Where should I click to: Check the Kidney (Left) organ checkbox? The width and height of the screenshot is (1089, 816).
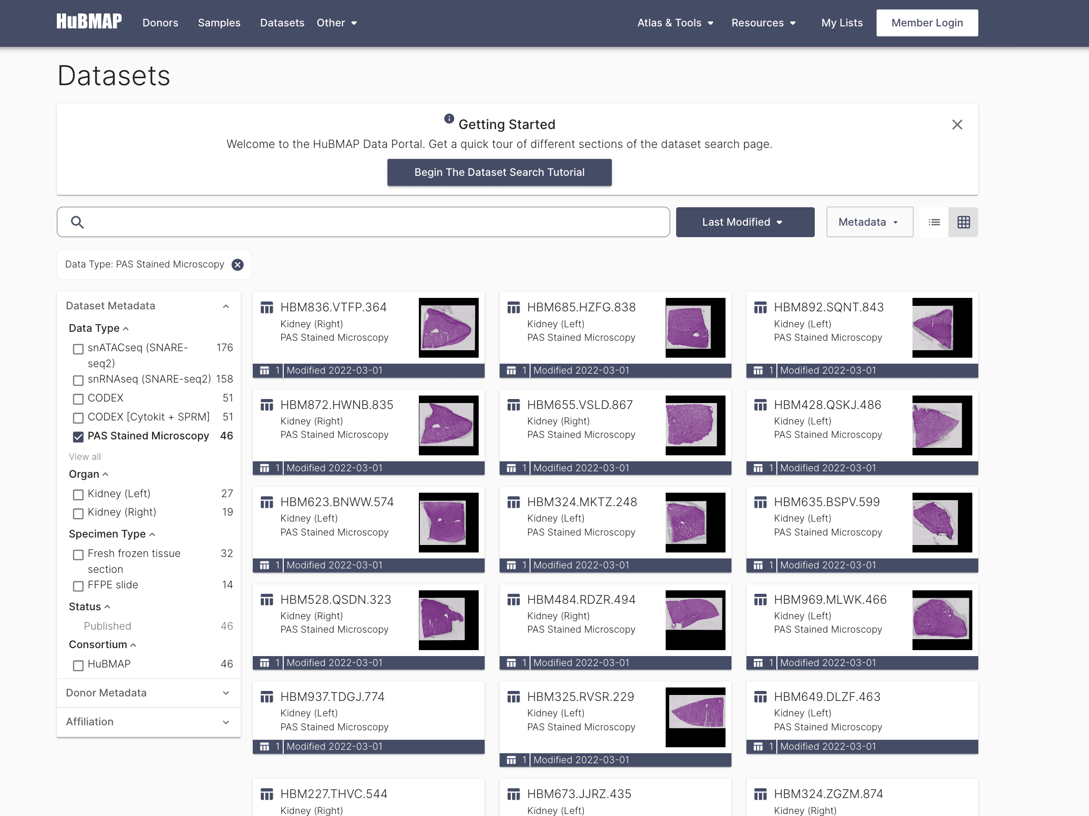tap(78, 495)
